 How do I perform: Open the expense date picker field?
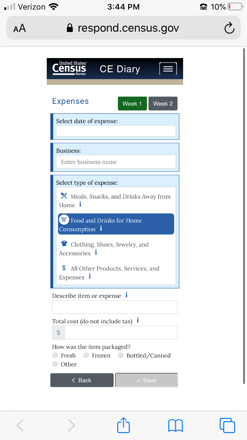pyautogui.click(x=116, y=131)
